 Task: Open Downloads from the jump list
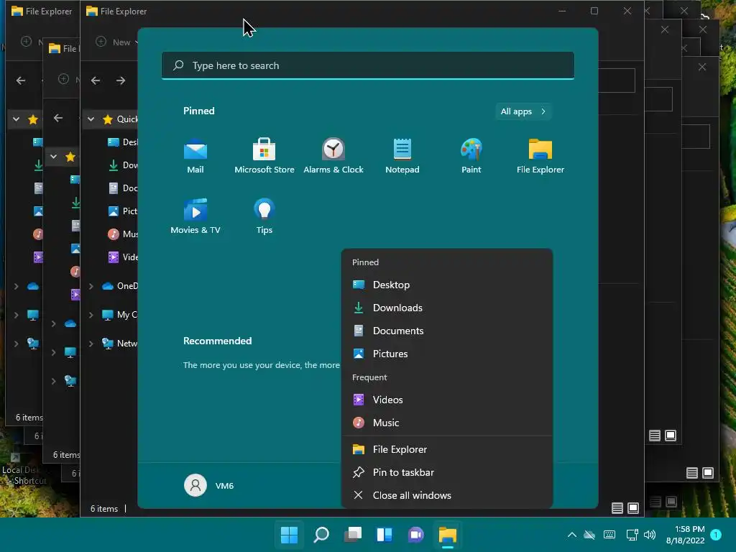tap(447, 308)
